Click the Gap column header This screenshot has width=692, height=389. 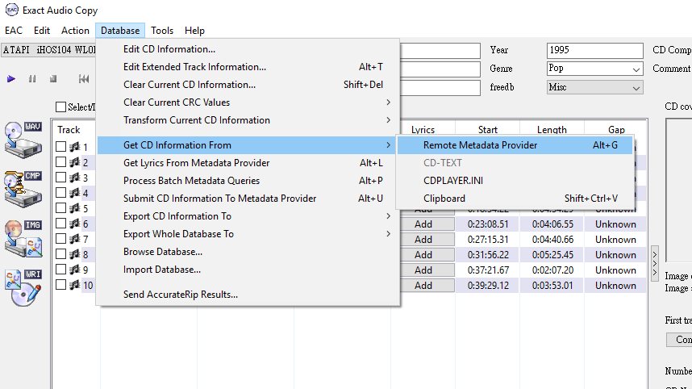616,129
